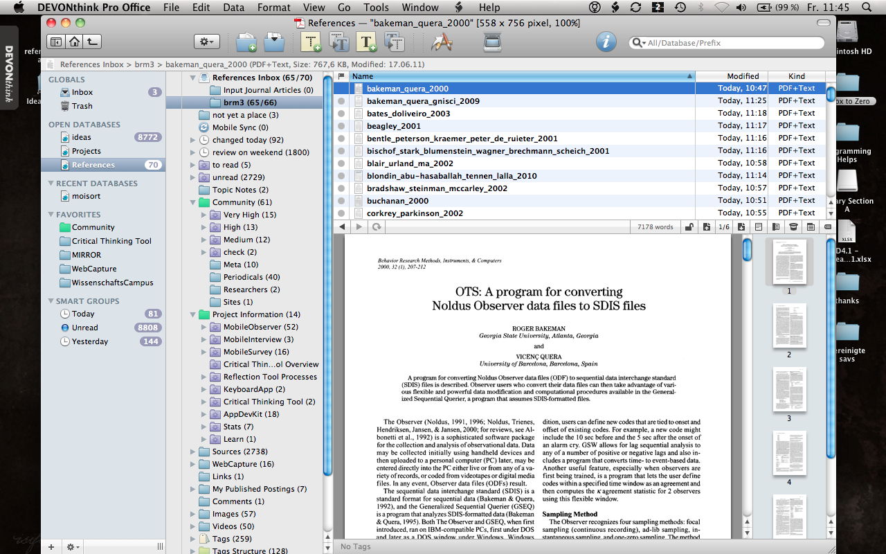Click the first yellow T note icon with plus
This screenshot has height=554, width=886.
point(311,42)
